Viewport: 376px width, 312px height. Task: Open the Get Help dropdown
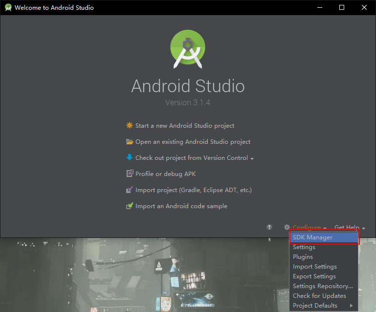pos(350,227)
